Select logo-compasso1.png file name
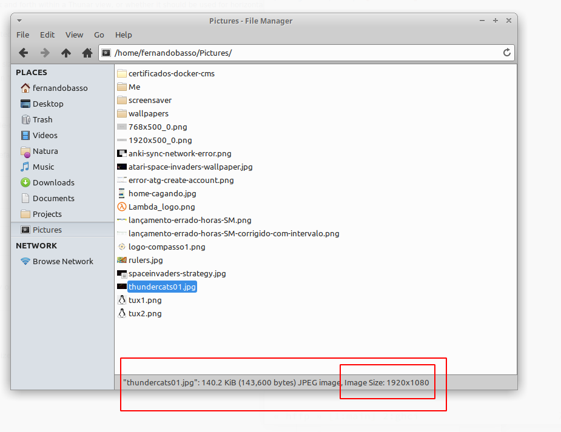This screenshot has height=432, width=561. click(167, 247)
